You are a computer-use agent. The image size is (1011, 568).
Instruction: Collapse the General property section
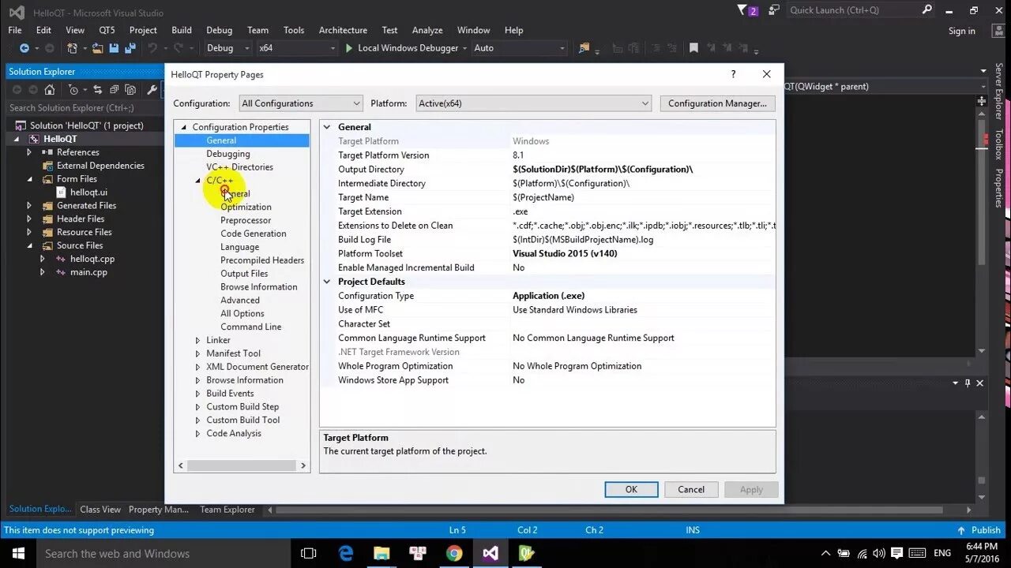pos(327,127)
